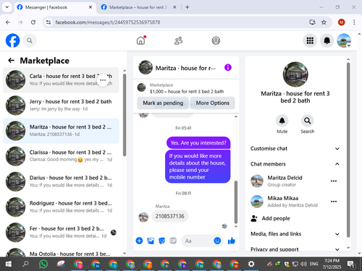The height and width of the screenshot is (271, 362).
Task: Click the 2108537136 message bubble
Action: coord(169,216)
